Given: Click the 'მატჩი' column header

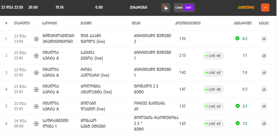Looking at the screenshot, I should 86,23.
